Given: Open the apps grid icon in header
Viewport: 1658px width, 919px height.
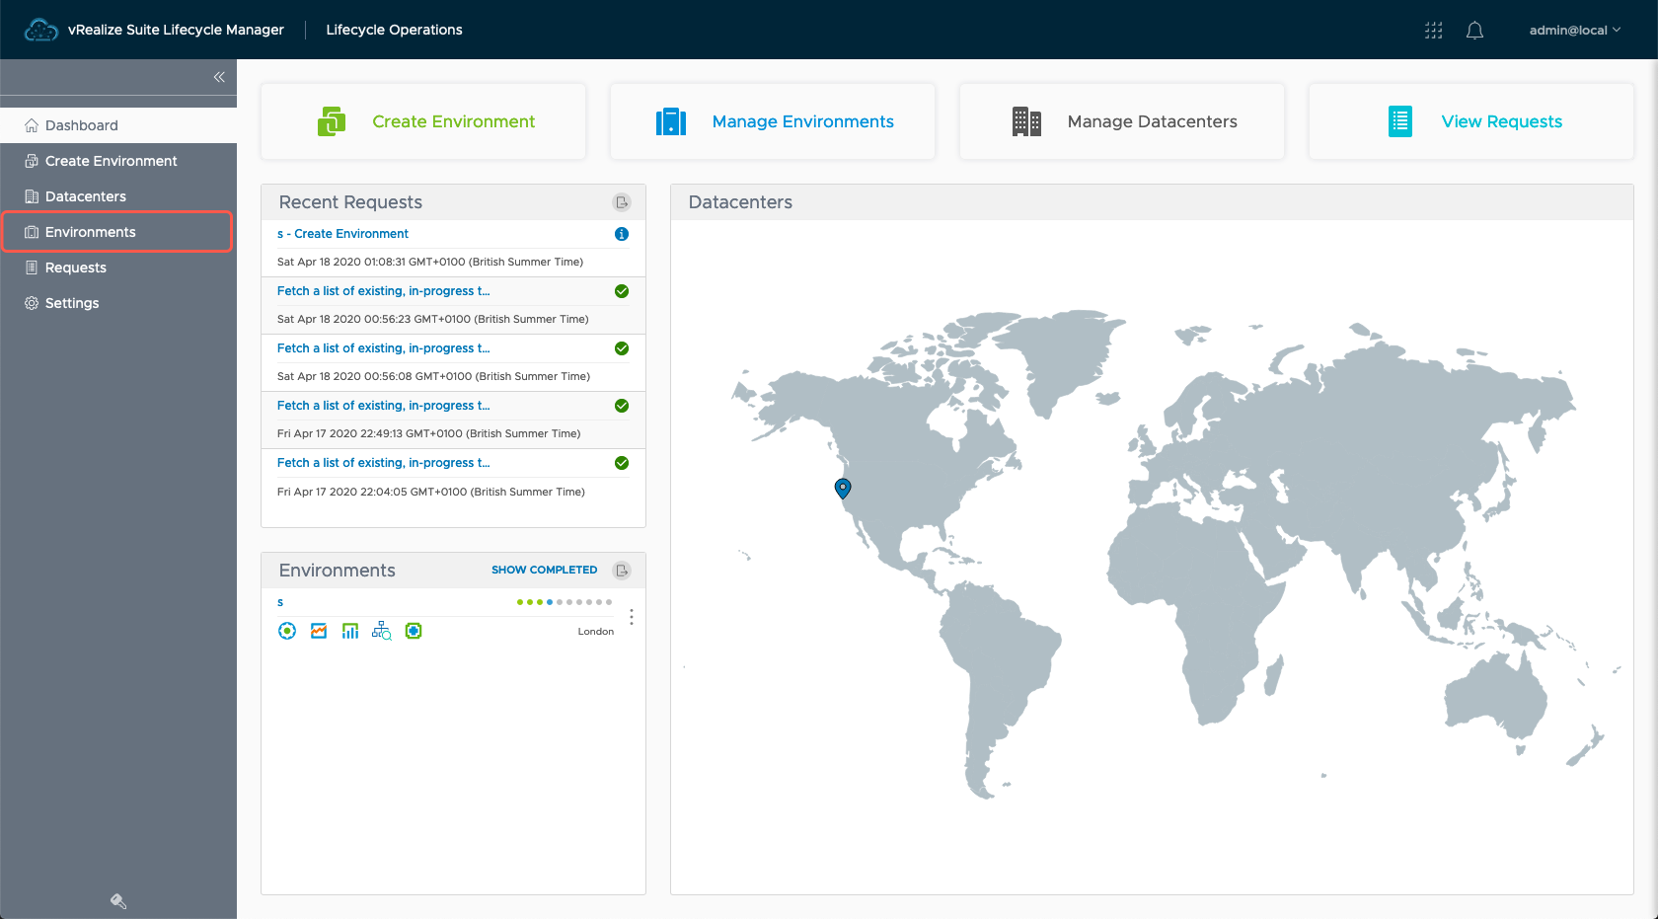Looking at the screenshot, I should pyautogui.click(x=1433, y=31).
